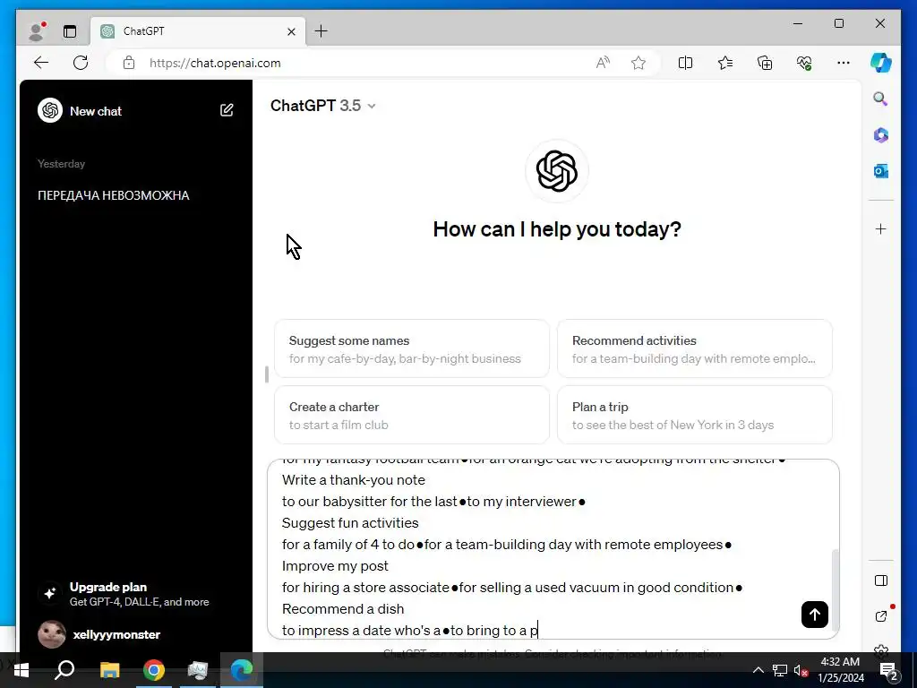Open Read aloud in address bar
The image size is (917, 688).
603,63
